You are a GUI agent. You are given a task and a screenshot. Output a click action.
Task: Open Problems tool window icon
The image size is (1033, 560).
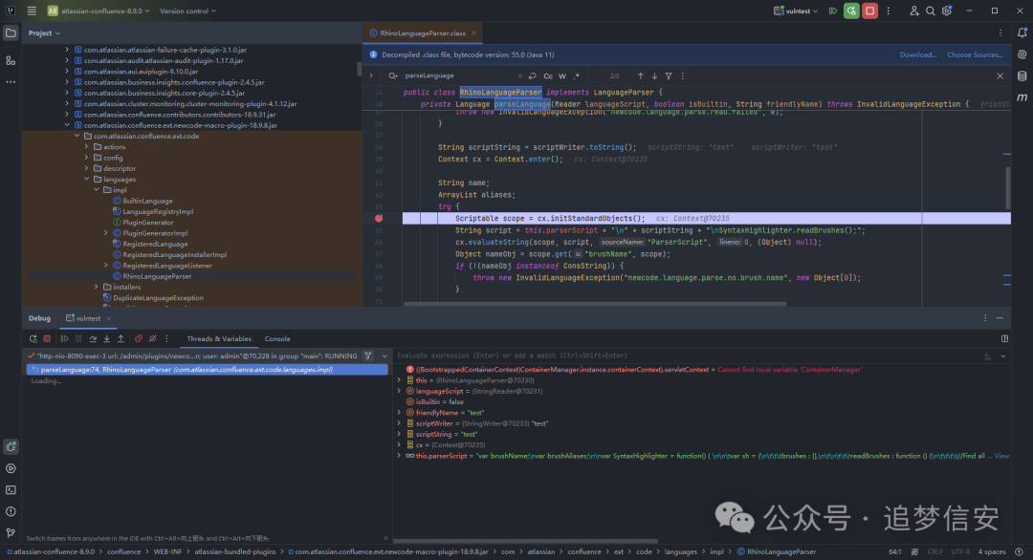click(x=11, y=511)
